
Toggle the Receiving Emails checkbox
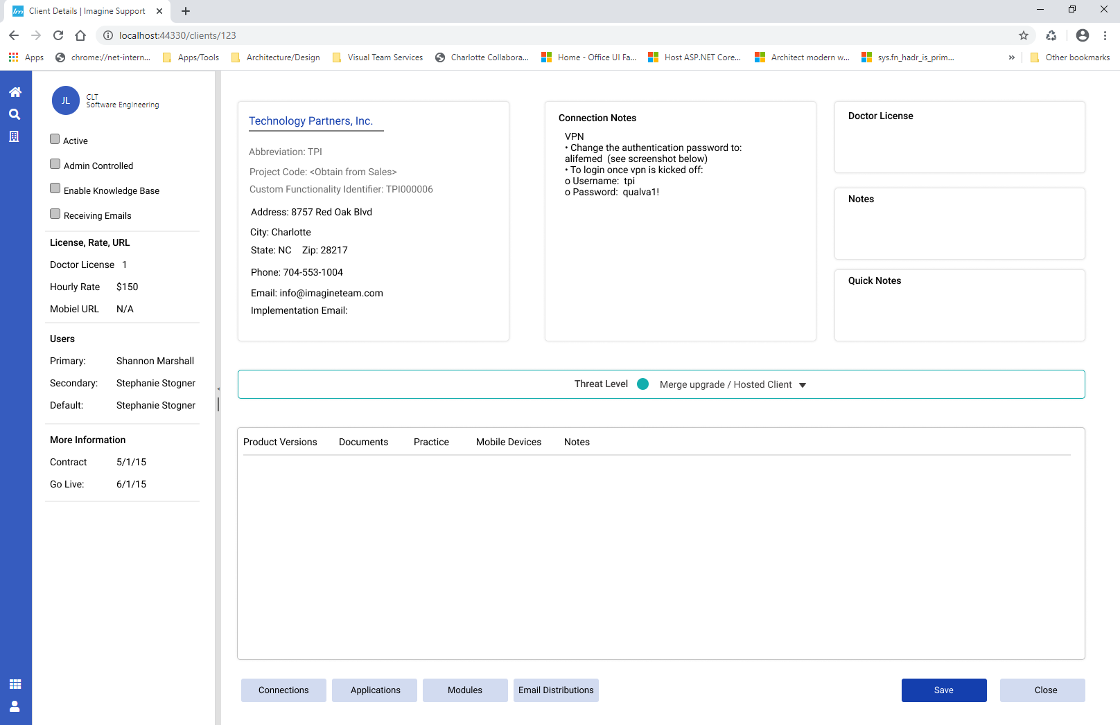coord(55,213)
